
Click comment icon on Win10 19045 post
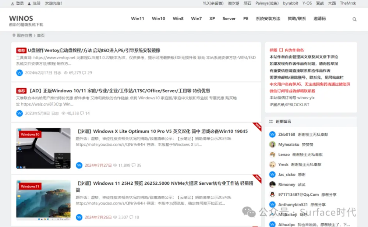click(134, 166)
